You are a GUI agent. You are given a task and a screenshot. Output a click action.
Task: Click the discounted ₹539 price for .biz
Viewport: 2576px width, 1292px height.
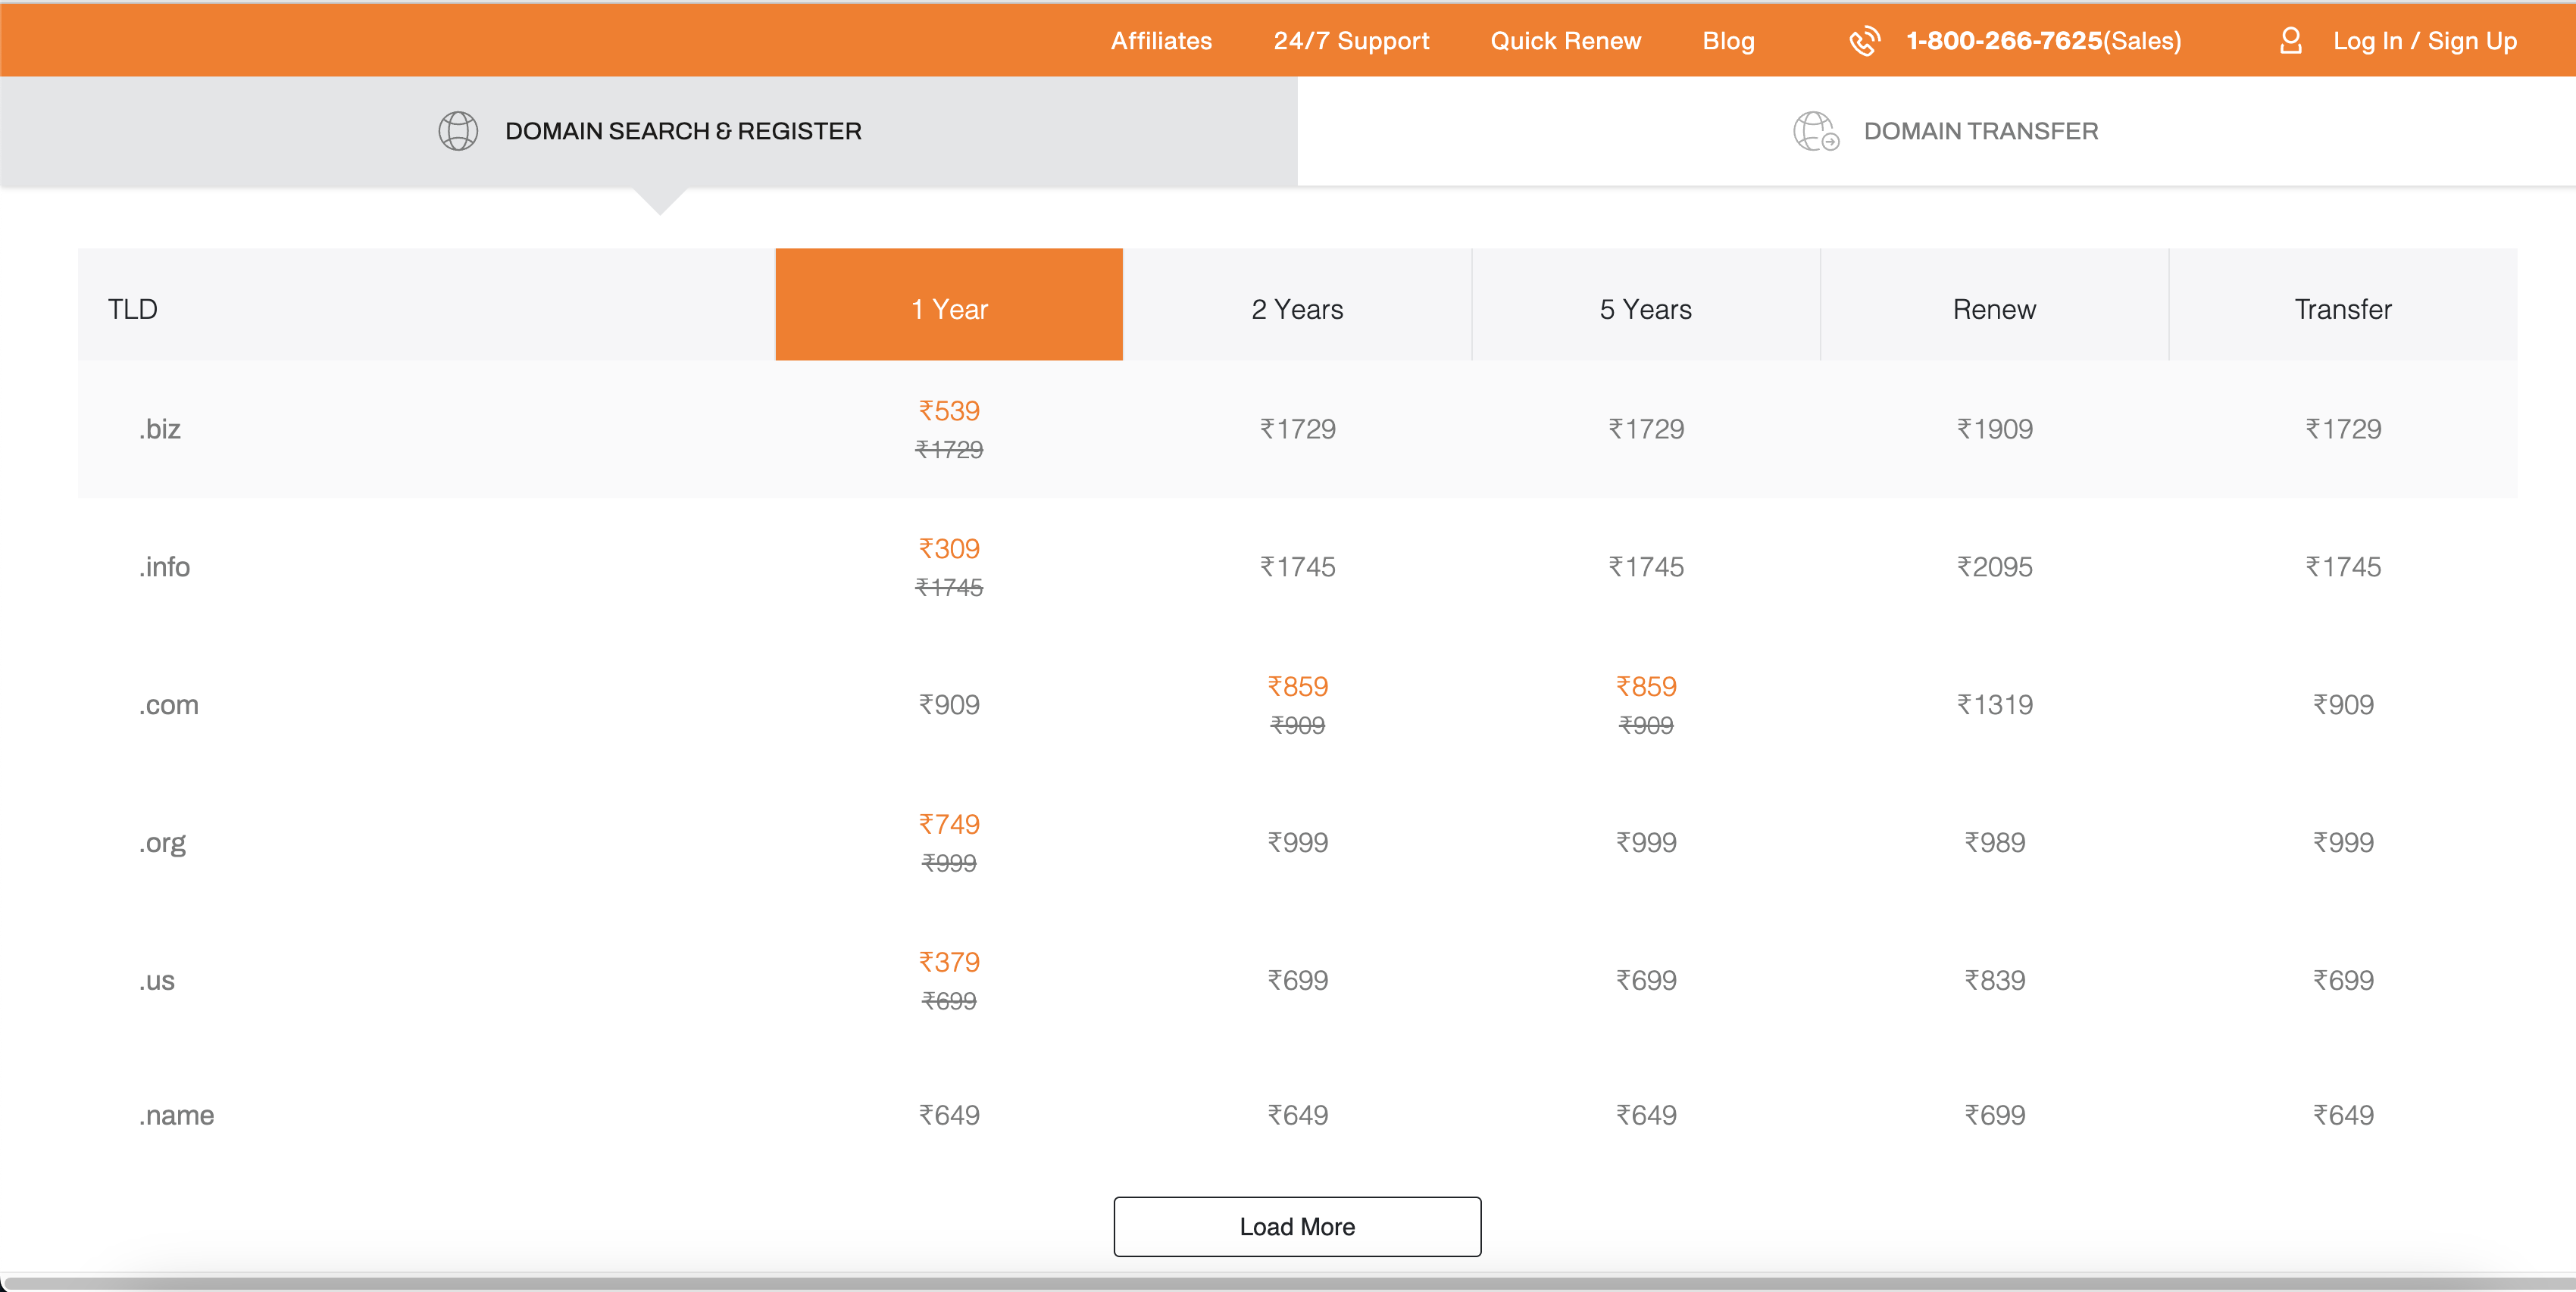(949, 410)
